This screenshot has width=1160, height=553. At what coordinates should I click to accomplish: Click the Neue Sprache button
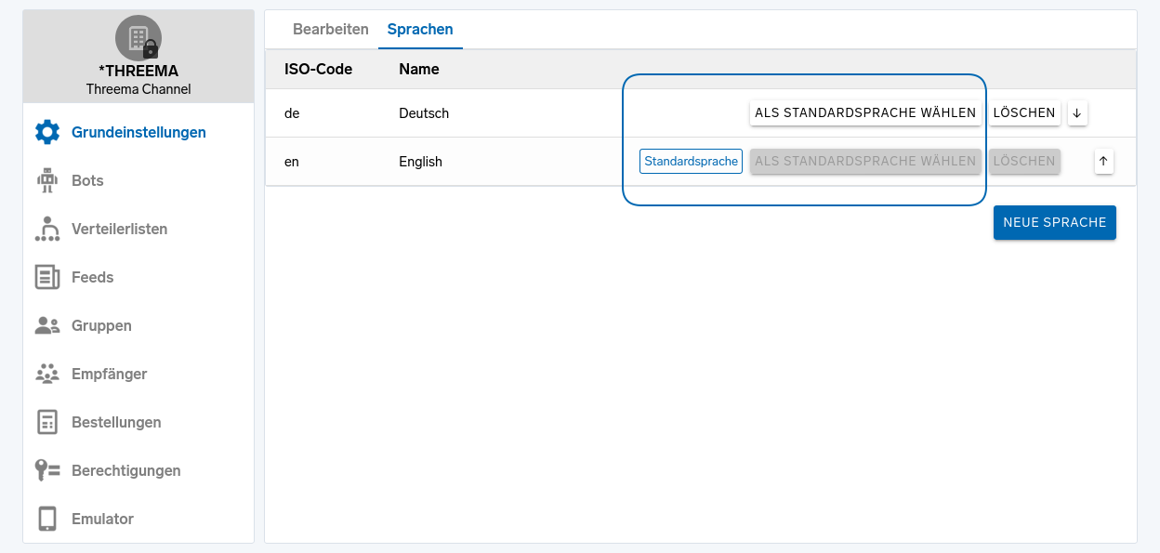pos(1055,222)
